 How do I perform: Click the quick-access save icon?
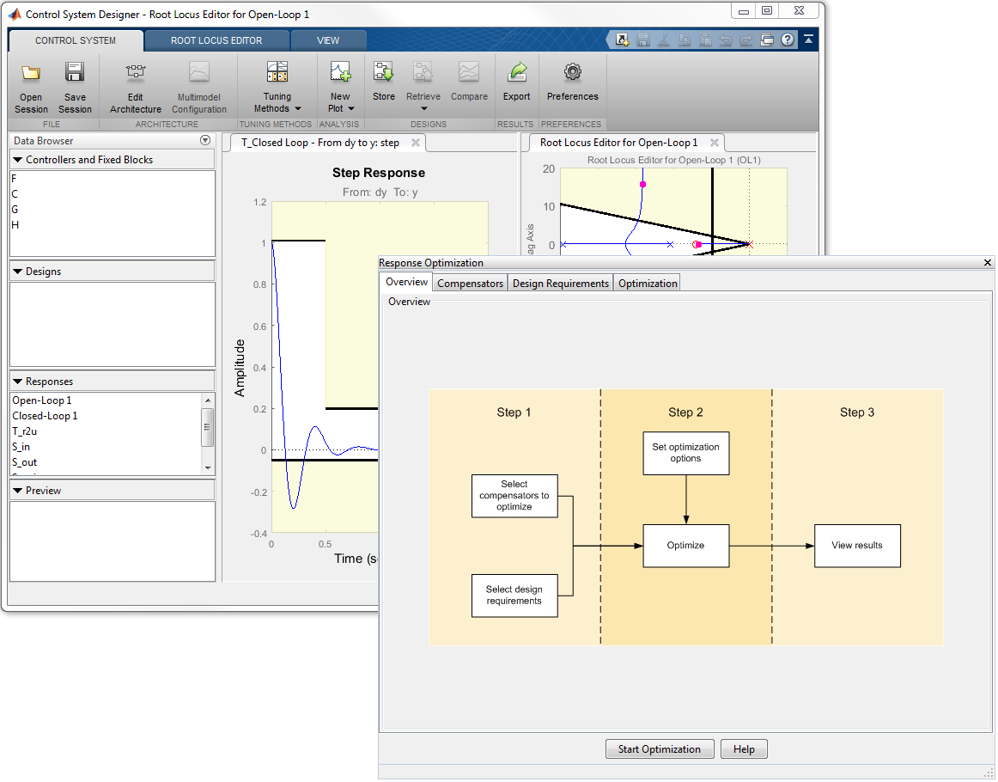pyautogui.click(x=642, y=40)
